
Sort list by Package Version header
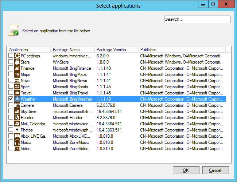(116, 50)
